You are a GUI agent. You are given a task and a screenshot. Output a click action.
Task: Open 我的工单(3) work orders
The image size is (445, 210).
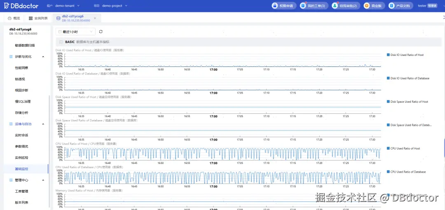tap(314, 6)
